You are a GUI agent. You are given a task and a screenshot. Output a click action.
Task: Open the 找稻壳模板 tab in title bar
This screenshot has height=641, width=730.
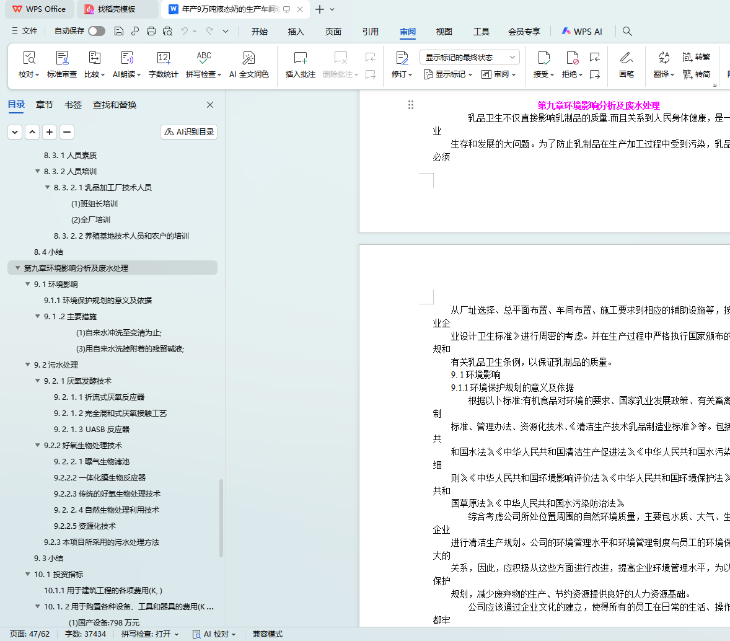117,9
